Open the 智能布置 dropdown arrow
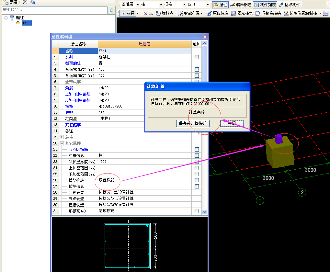The width and height of the screenshot is (330, 272). (202, 14)
